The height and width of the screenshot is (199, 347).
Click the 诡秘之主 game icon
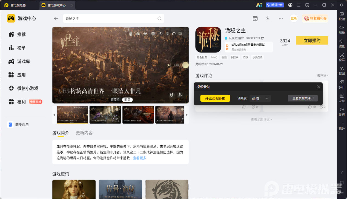(208, 40)
